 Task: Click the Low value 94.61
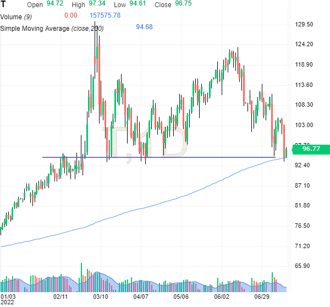137,4
